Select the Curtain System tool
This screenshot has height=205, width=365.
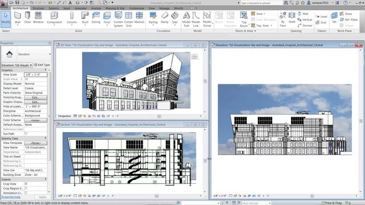tap(118, 19)
